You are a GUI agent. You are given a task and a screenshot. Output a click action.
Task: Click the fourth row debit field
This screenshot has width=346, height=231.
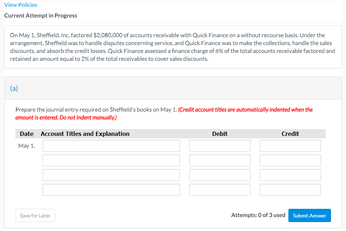[x=220, y=190]
